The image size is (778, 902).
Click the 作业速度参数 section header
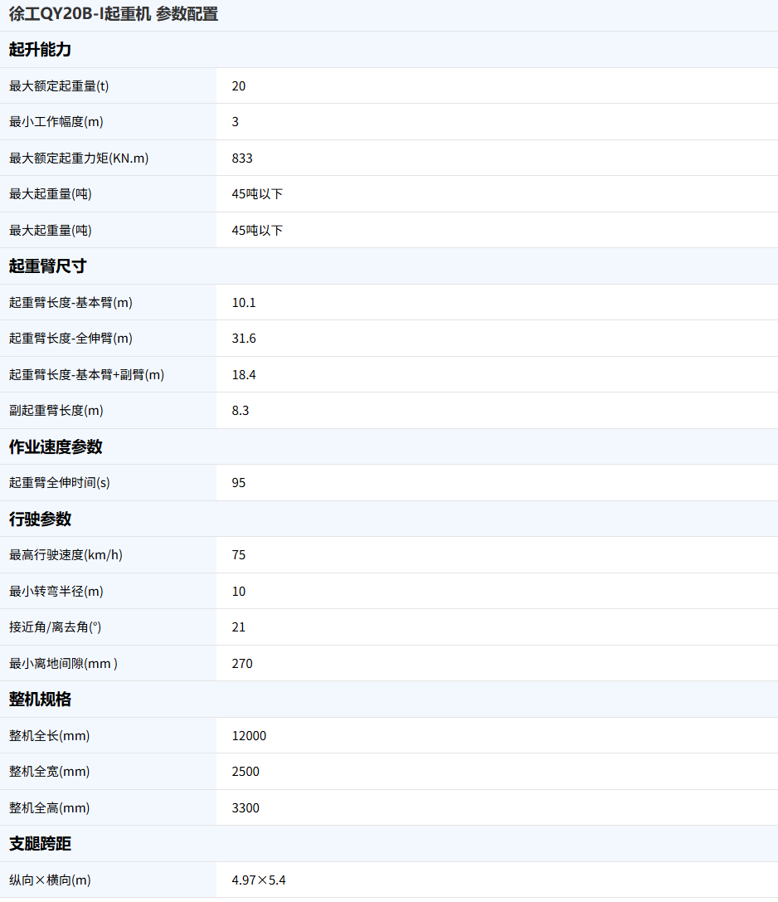(x=56, y=447)
